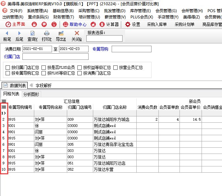Image resolution: width=222 pixels, height=196 pixels.
Task: Click the 关闭 close report button
Action: (77, 36)
